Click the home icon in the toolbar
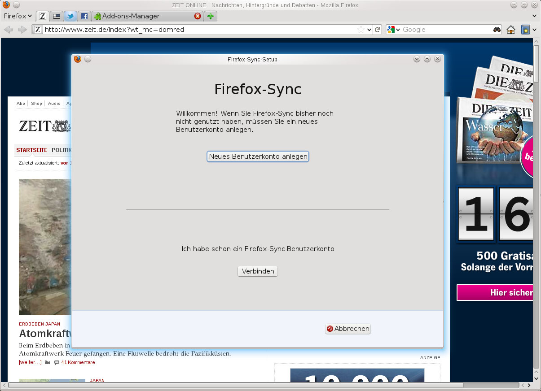The width and height of the screenshot is (541, 391). click(511, 30)
